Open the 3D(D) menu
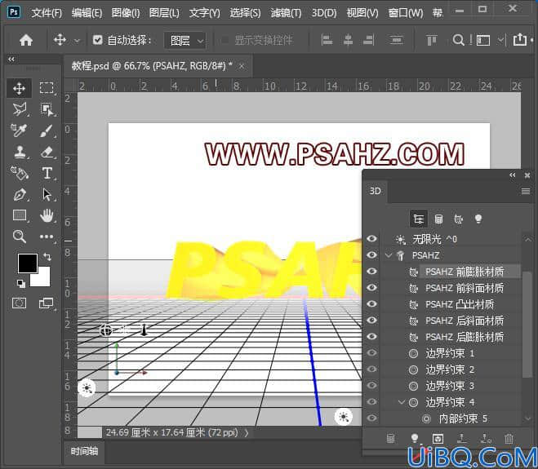The height and width of the screenshot is (469, 538). 324,13
